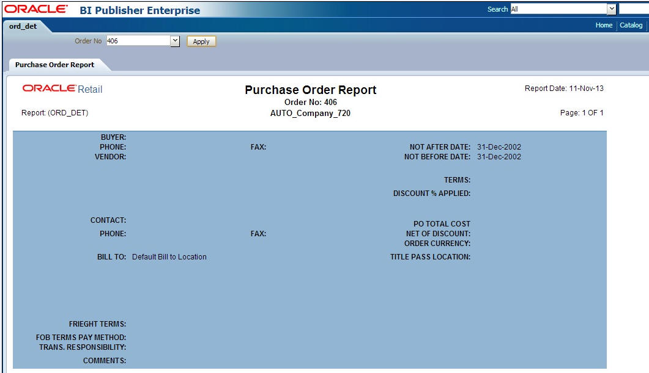The height and width of the screenshot is (373, 649).
Task: Click the COMMENTS: label
Action: [105, 361]
